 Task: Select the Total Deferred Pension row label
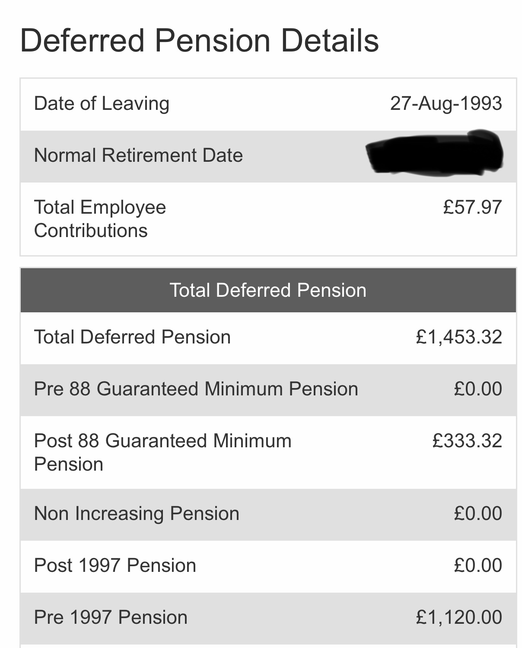(132, 337)
